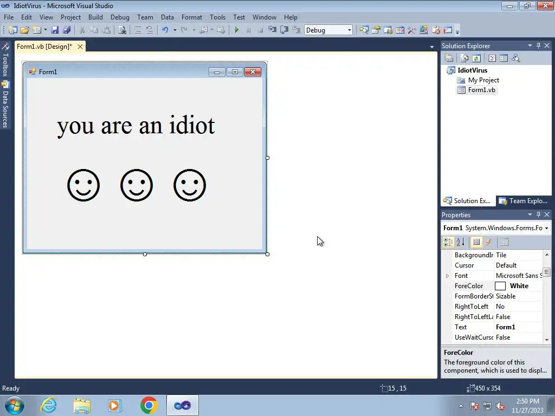
Task: Pin the Solution Explorer panel
Action: (x=538, y=45)
